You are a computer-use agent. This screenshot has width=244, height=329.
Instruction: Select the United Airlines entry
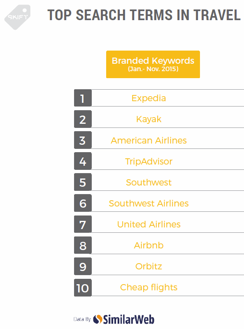pos(149,224)
